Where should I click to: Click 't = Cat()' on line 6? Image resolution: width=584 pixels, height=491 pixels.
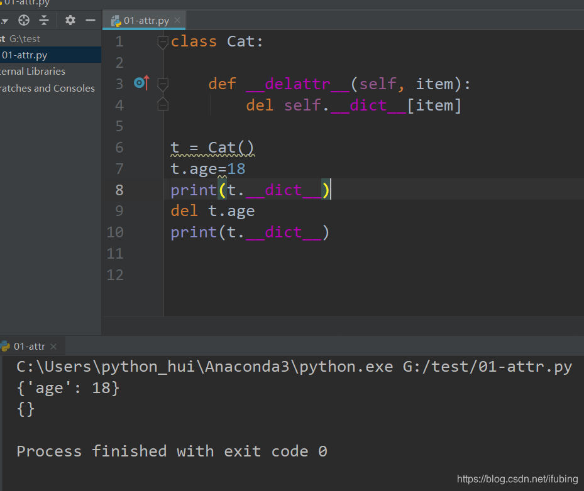(212, 148)
